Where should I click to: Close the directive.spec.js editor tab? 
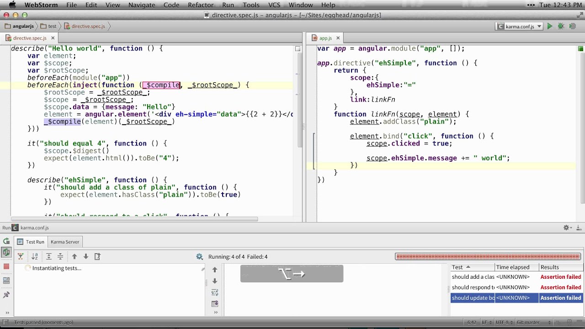pyautogui.click(x=53, y=38)
